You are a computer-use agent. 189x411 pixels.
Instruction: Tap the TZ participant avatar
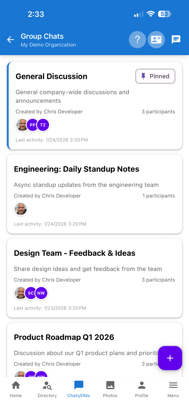point(43,125)
